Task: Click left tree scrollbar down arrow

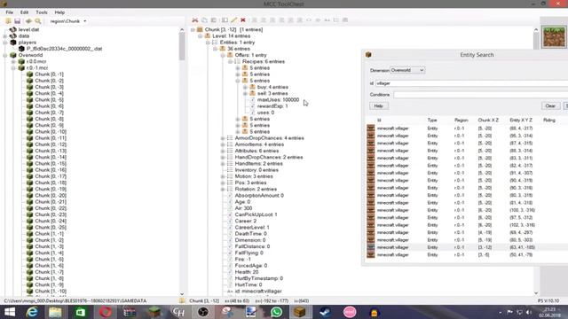Action: pyautogui.click(x=182, y=293)
